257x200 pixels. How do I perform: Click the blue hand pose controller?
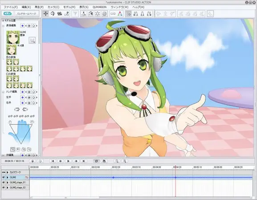[x=20, y=132]
